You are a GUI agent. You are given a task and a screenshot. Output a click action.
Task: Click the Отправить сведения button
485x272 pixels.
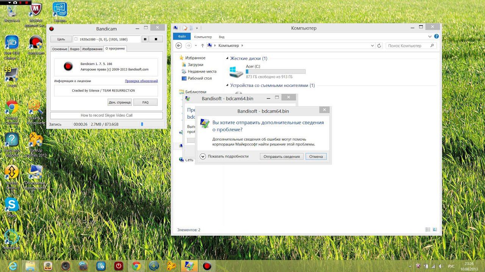point(282,156)
